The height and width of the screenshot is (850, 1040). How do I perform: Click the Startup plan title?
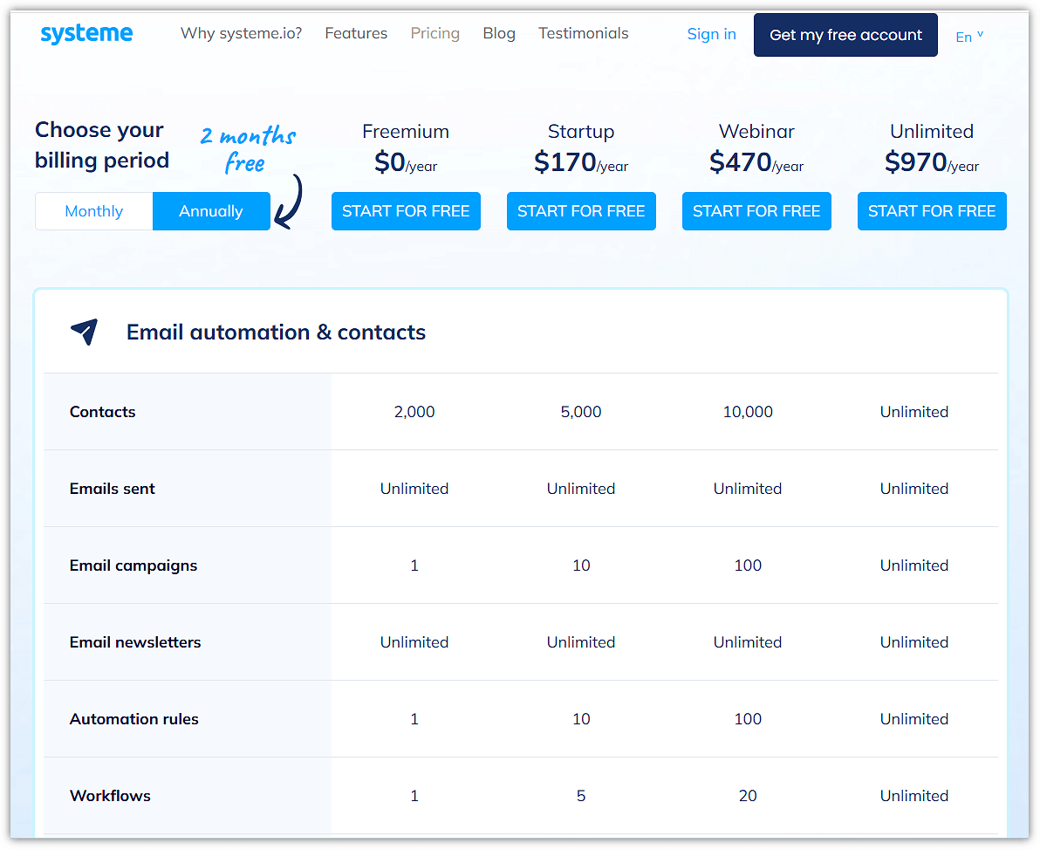tap(581, 132)
